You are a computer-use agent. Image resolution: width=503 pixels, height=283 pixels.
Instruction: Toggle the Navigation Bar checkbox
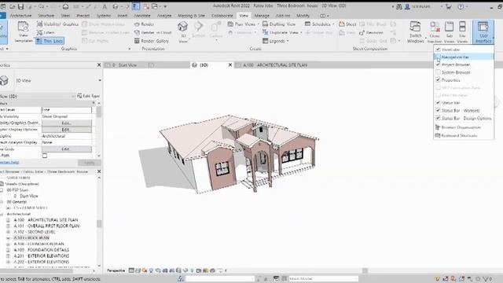pos(438,57)
